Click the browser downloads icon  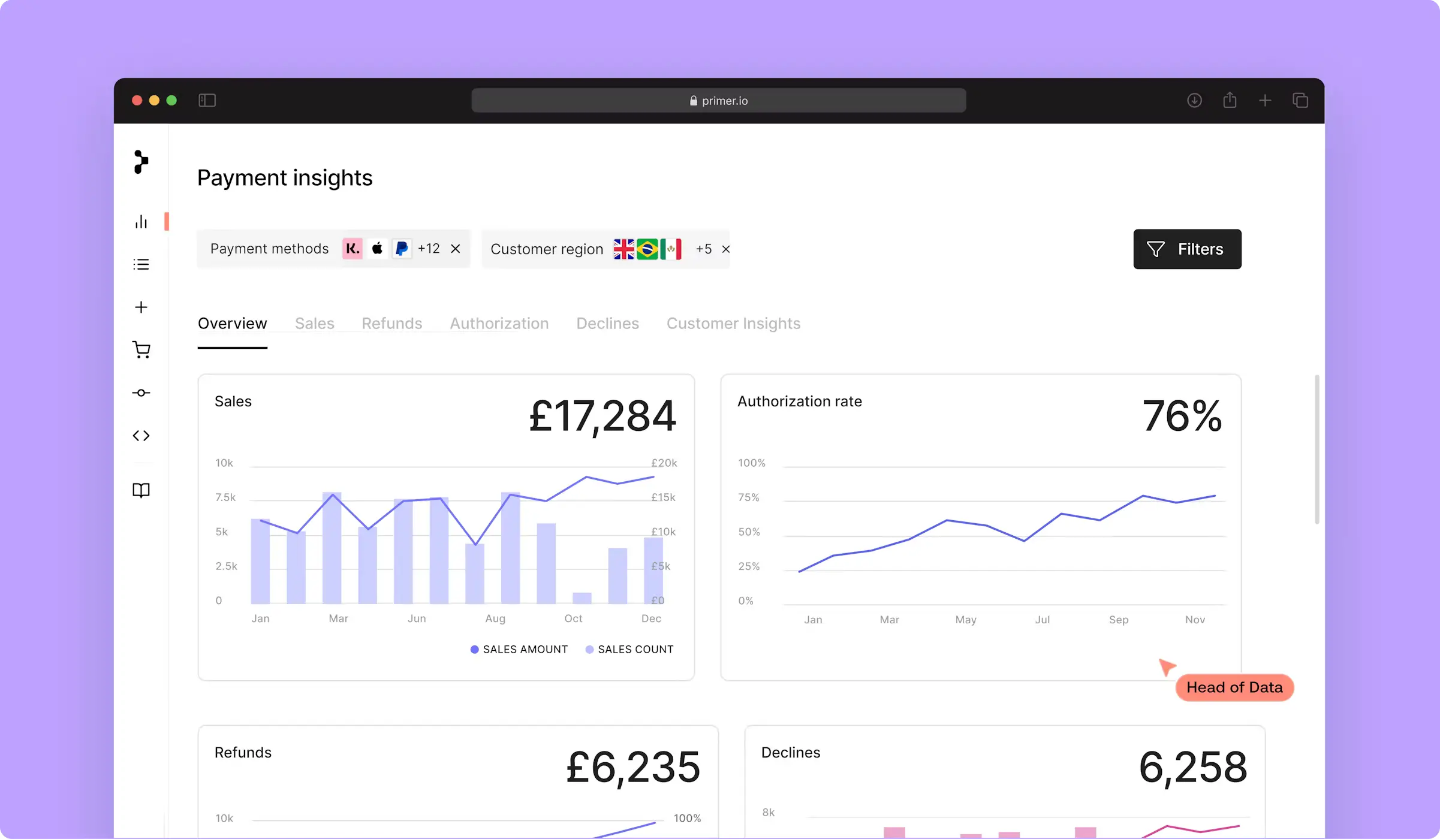[x=1194, y=101]
